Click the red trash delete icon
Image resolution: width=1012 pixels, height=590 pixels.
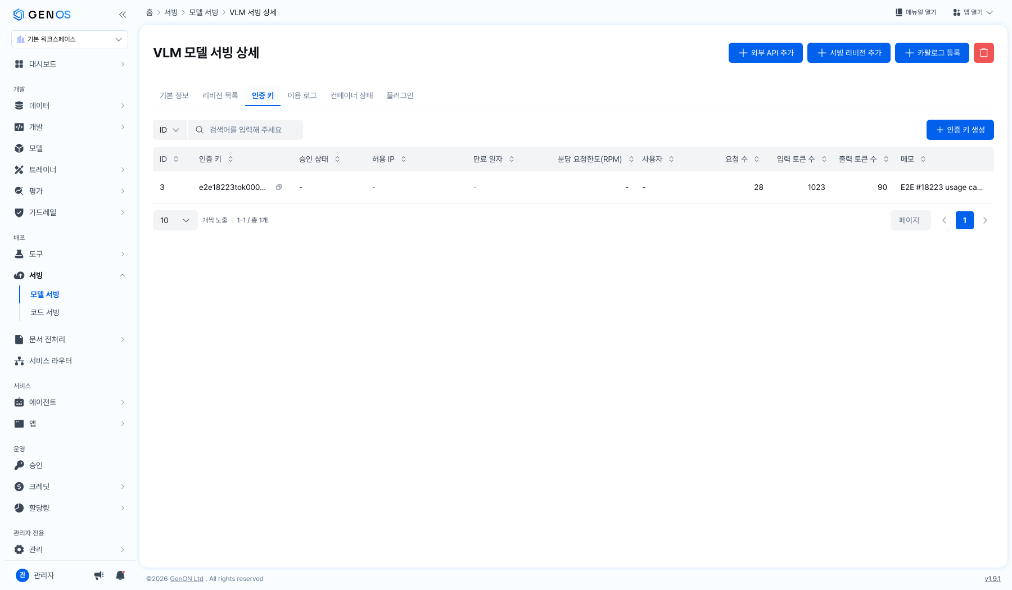[984, 53]
